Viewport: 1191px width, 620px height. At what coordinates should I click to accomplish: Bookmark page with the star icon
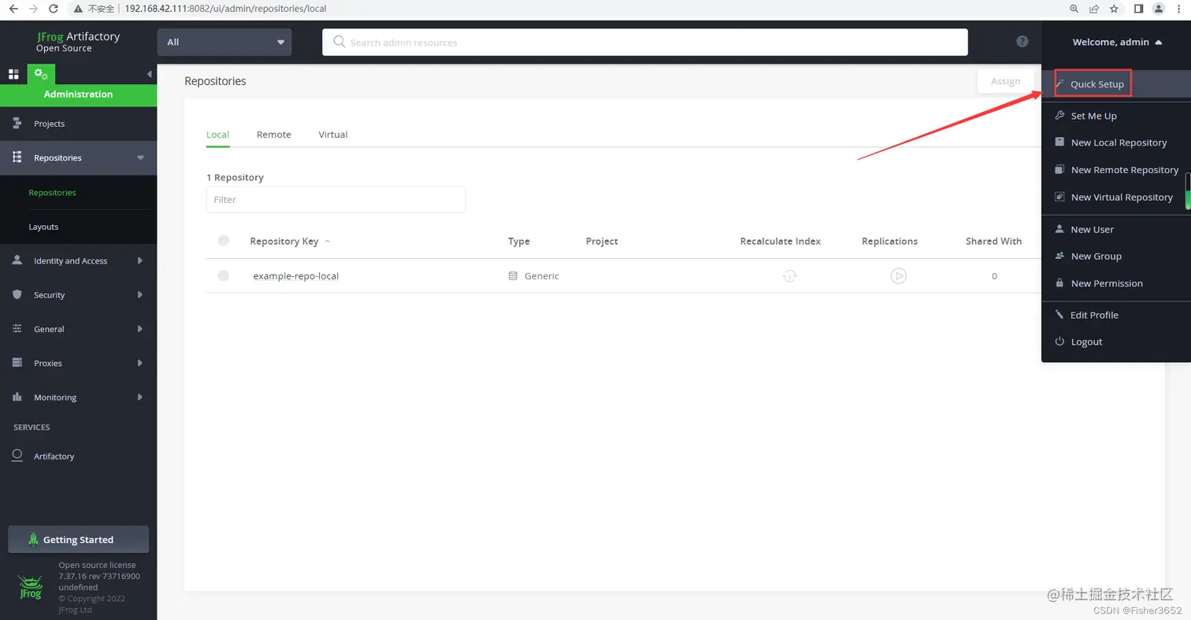[1114, 9]
